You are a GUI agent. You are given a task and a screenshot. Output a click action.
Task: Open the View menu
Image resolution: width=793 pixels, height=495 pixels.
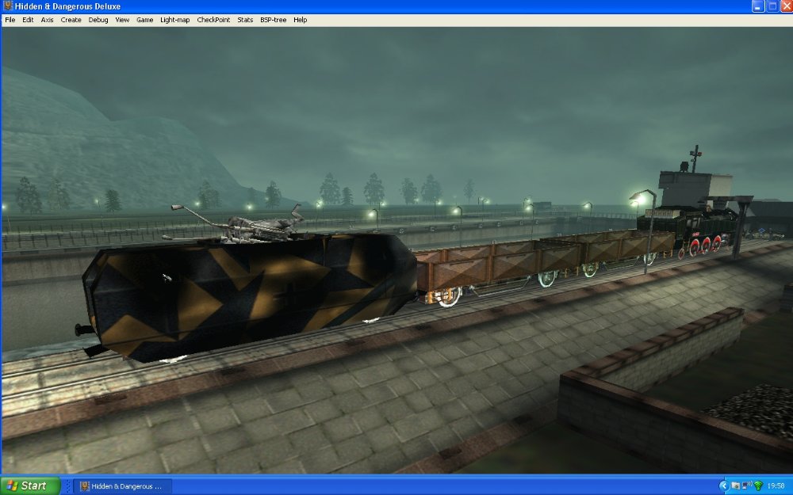(x=122, y=20)
